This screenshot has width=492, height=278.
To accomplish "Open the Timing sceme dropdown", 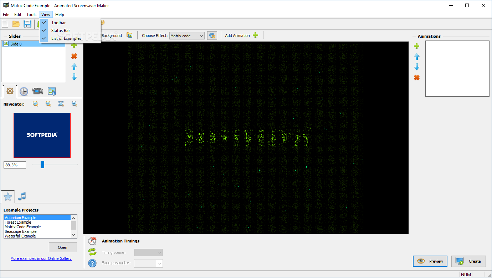I will pyautogui.click(x=148, y=252).
